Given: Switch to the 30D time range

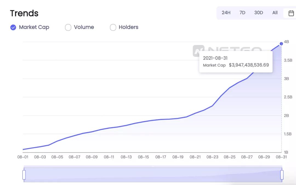Looking at the screenshot, I should [x=258, y=13].
